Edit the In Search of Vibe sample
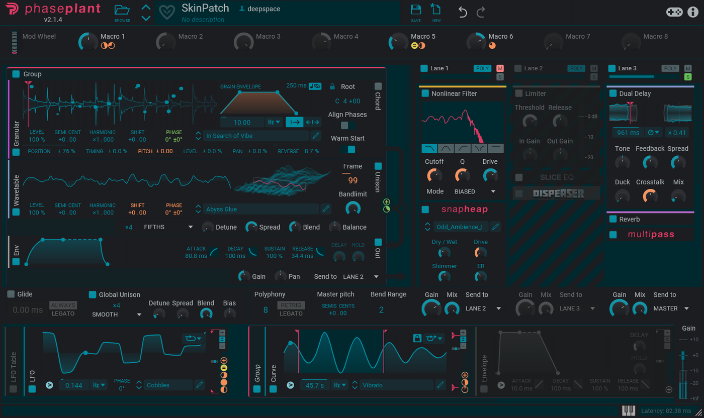Screen dimensions: 704x418 (316, 135)
